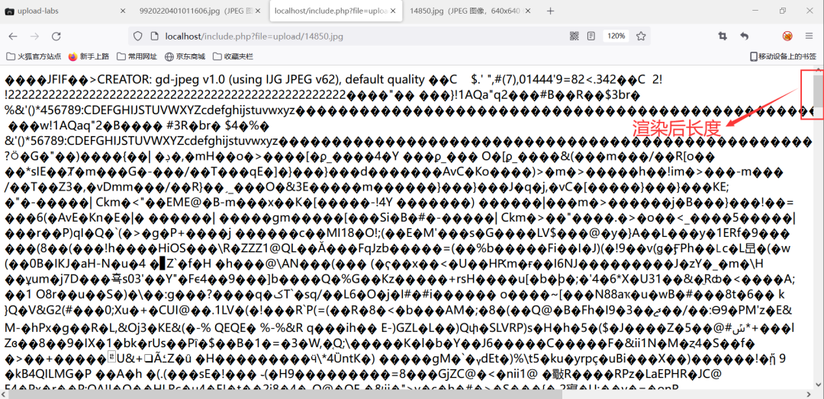Screen dimensions: 824x399
Task: Open the orange account avatar icon
Action: pyautogui.click(x=787, y=36)
